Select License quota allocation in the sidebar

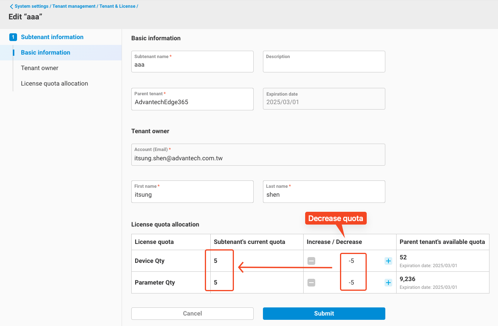54,83
